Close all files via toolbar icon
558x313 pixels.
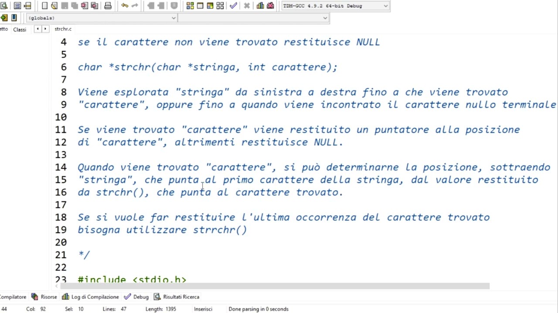point(94,6)
